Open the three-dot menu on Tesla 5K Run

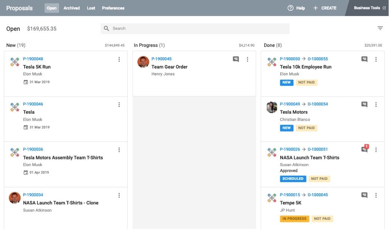point(119,59)
